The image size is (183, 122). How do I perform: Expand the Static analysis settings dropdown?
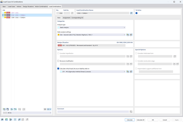92,35
